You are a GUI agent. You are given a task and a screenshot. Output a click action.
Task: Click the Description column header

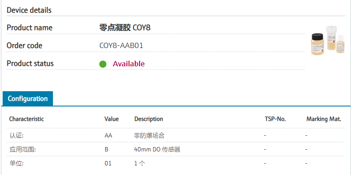tap(148, 119)
